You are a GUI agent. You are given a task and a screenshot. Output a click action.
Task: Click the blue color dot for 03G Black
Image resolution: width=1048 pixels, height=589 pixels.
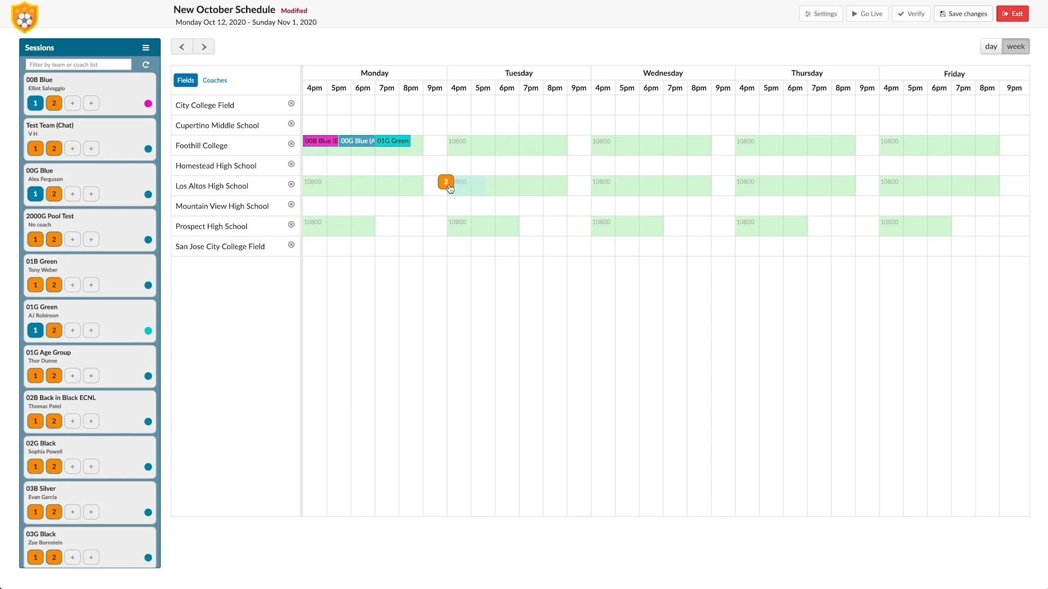coord(148,557)
